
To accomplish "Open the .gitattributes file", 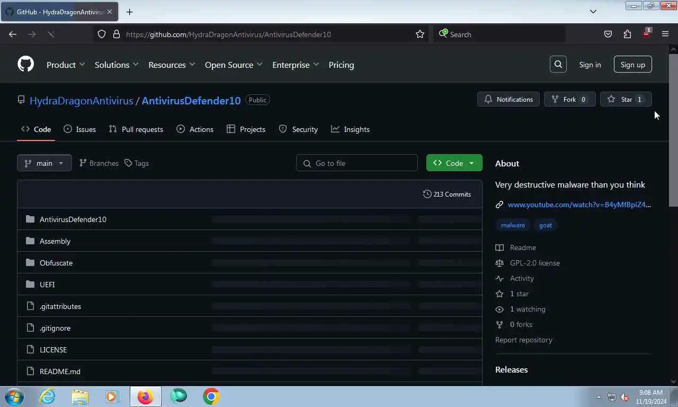I will pyautogui.click(x=60, y=306).
